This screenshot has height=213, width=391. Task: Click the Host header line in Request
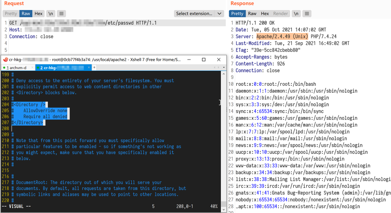(x=41, y=30)
